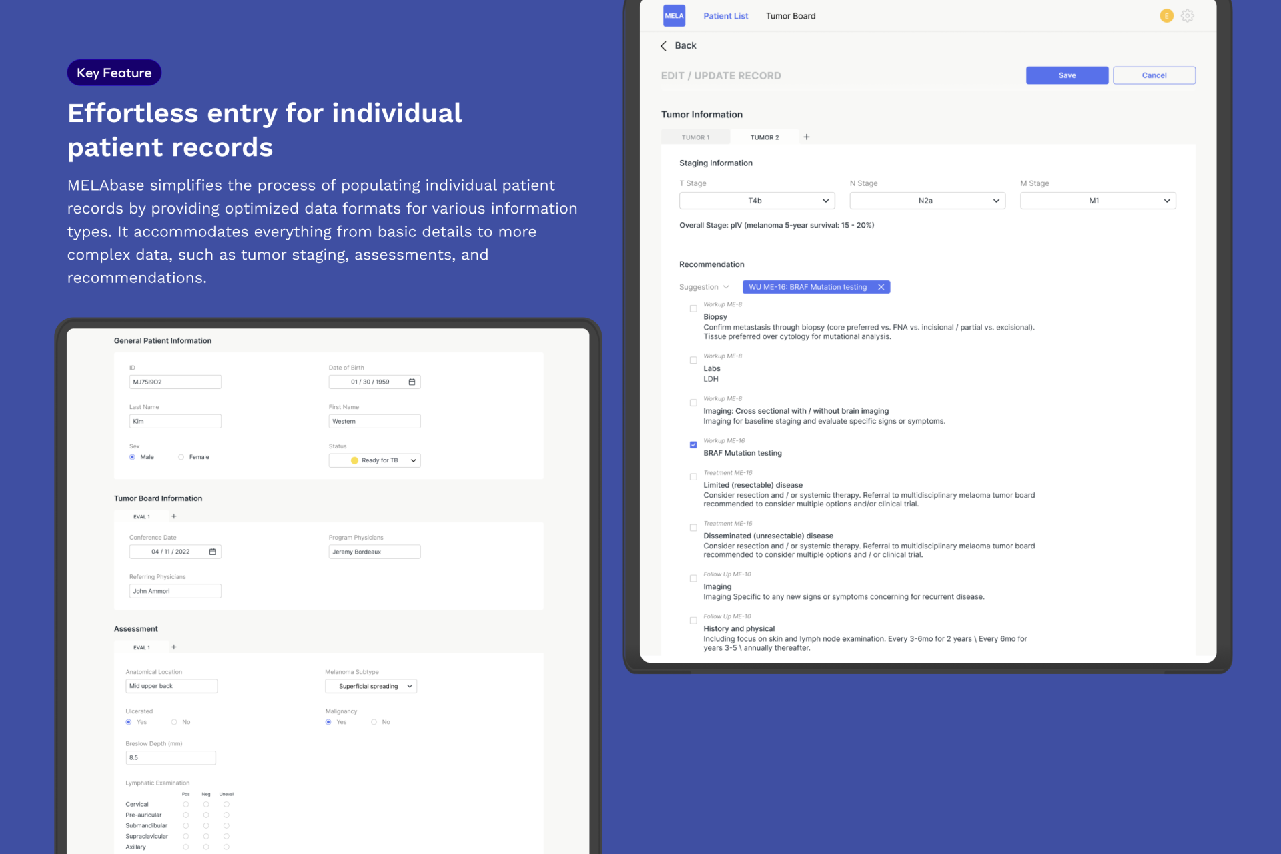Uncheck the BRAF Mutation testing checkbox

click(x=693, y=445)
